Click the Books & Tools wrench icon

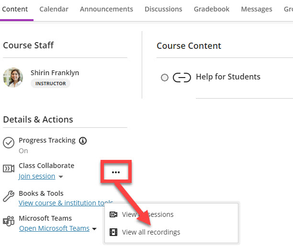click(x=9, y=196)
